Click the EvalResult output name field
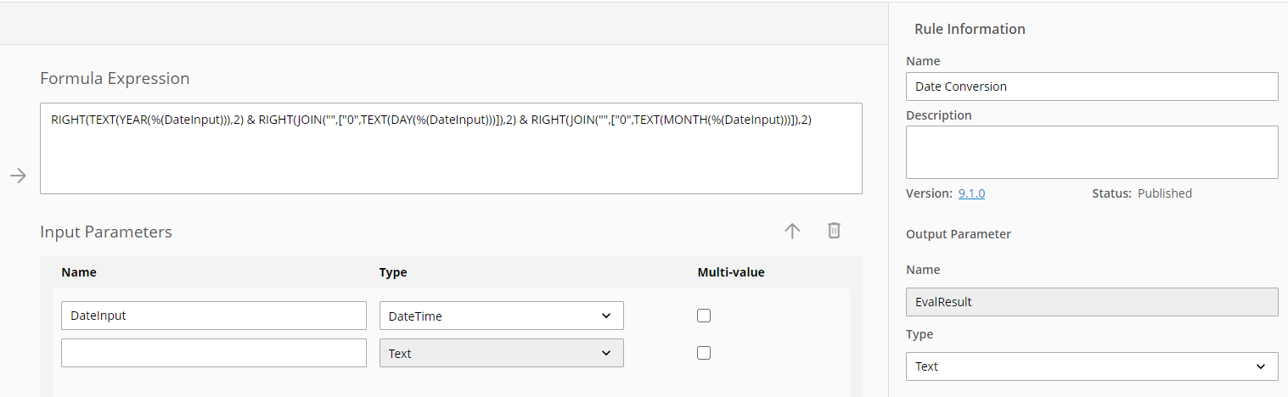The width and height of the screenshot is (1288, 397). click(x=1092, y=301)
